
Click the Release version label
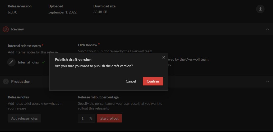[20, 6]
